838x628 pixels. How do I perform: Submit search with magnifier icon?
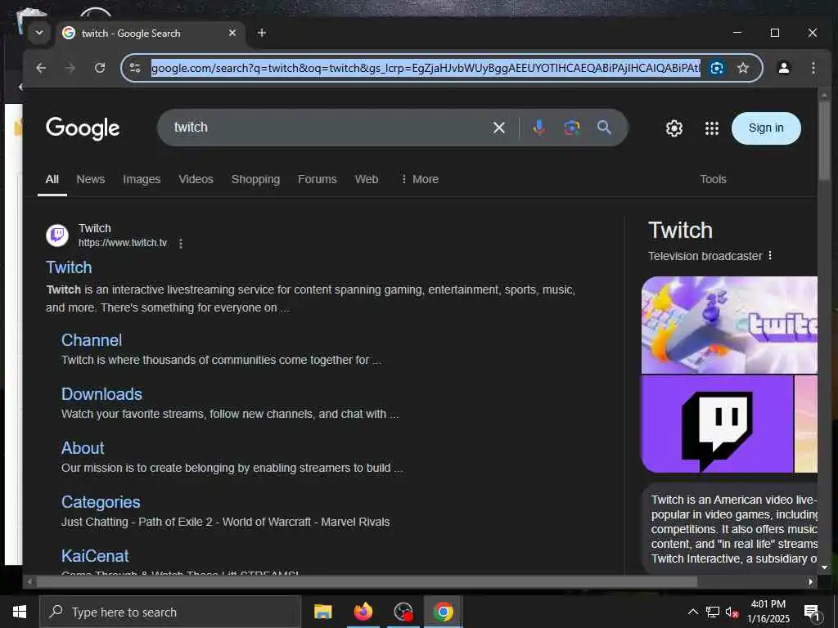604,127
